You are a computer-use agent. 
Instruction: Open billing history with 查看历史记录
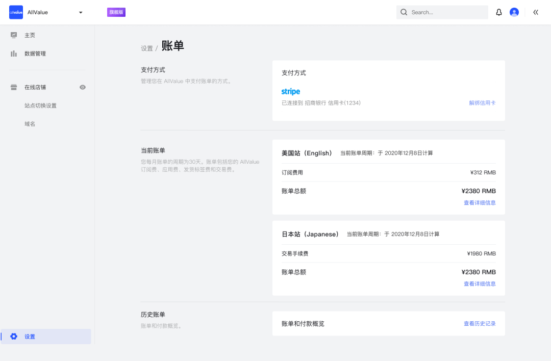tap(479, 323)
